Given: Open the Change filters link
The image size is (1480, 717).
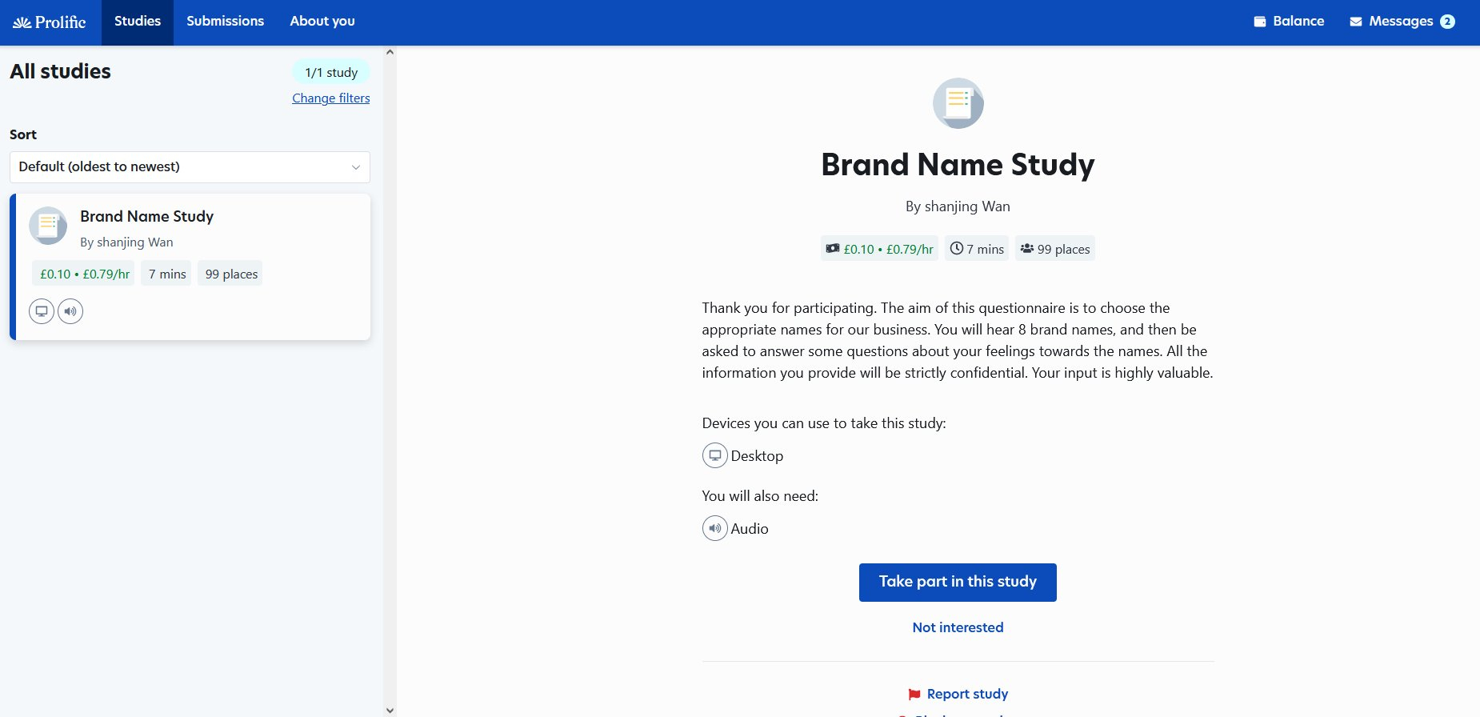Looking at the screenshot, I should click(330, 98).
